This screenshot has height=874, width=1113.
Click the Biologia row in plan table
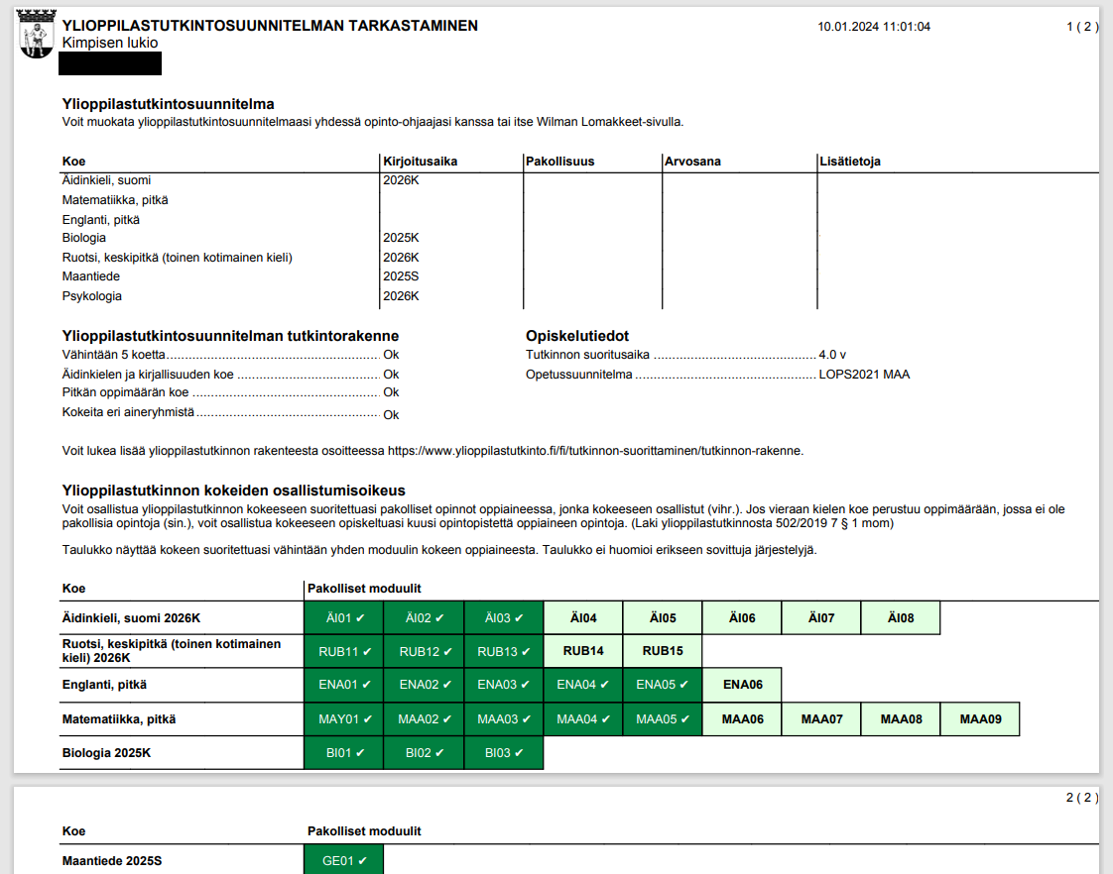83,238
